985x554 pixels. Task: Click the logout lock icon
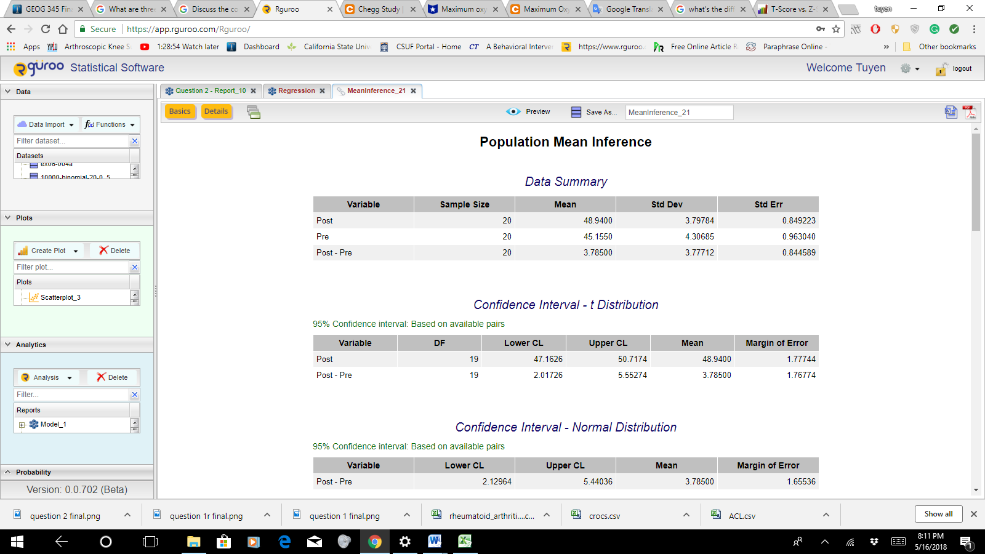[941, 70]
